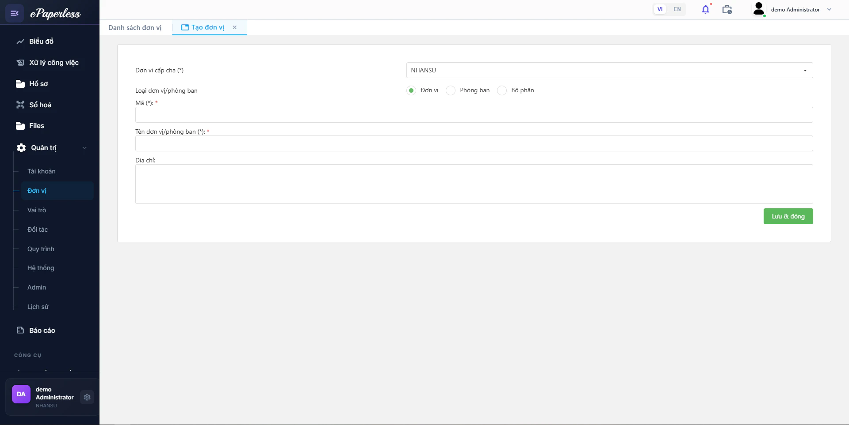Focus the Tên đơn vị/phòng ban field
This screenshot has height=425, width=849.
tap(474, 143)
